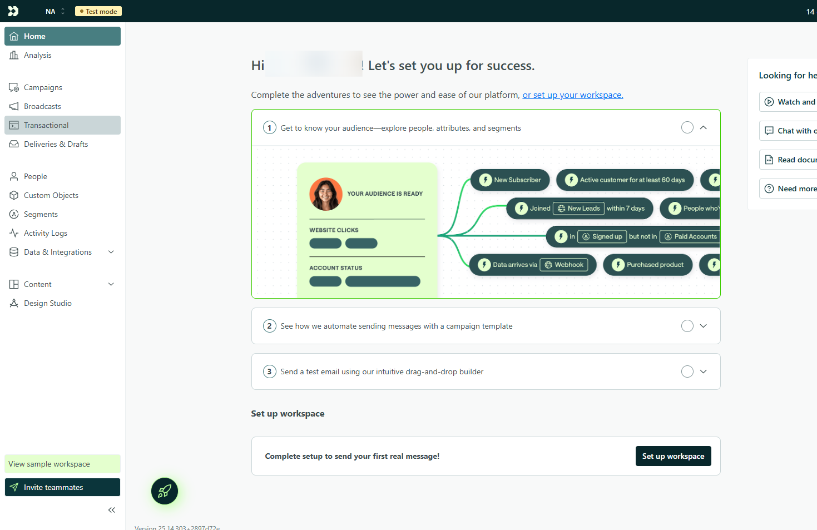The width and height of the screenshot is (817, 530).
Task: Click the Campaigns icon in sidebar
Action: pos(14,87)
